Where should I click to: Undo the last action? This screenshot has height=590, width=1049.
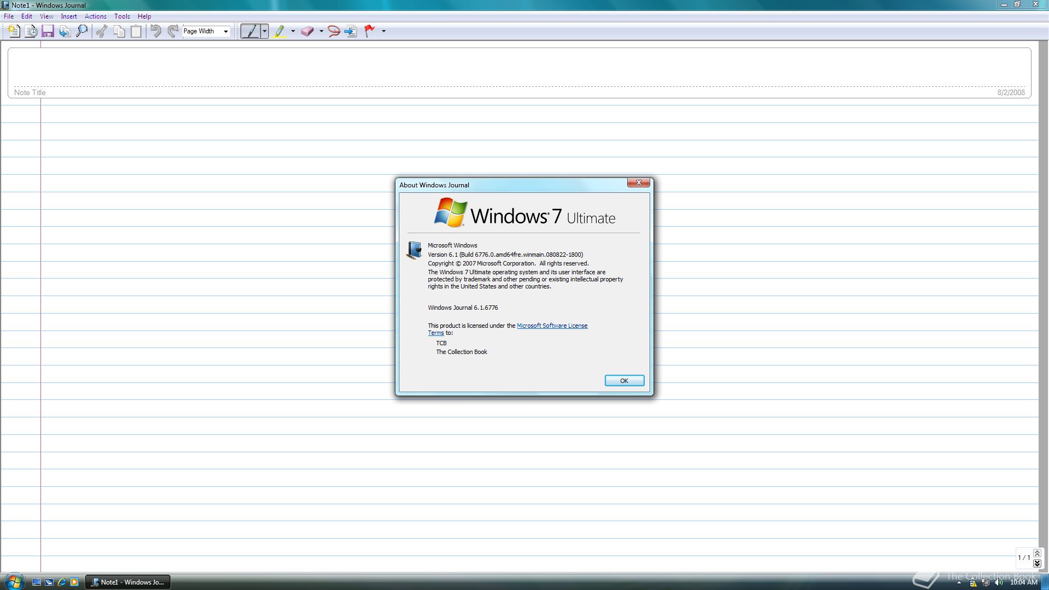click(156, 31)
